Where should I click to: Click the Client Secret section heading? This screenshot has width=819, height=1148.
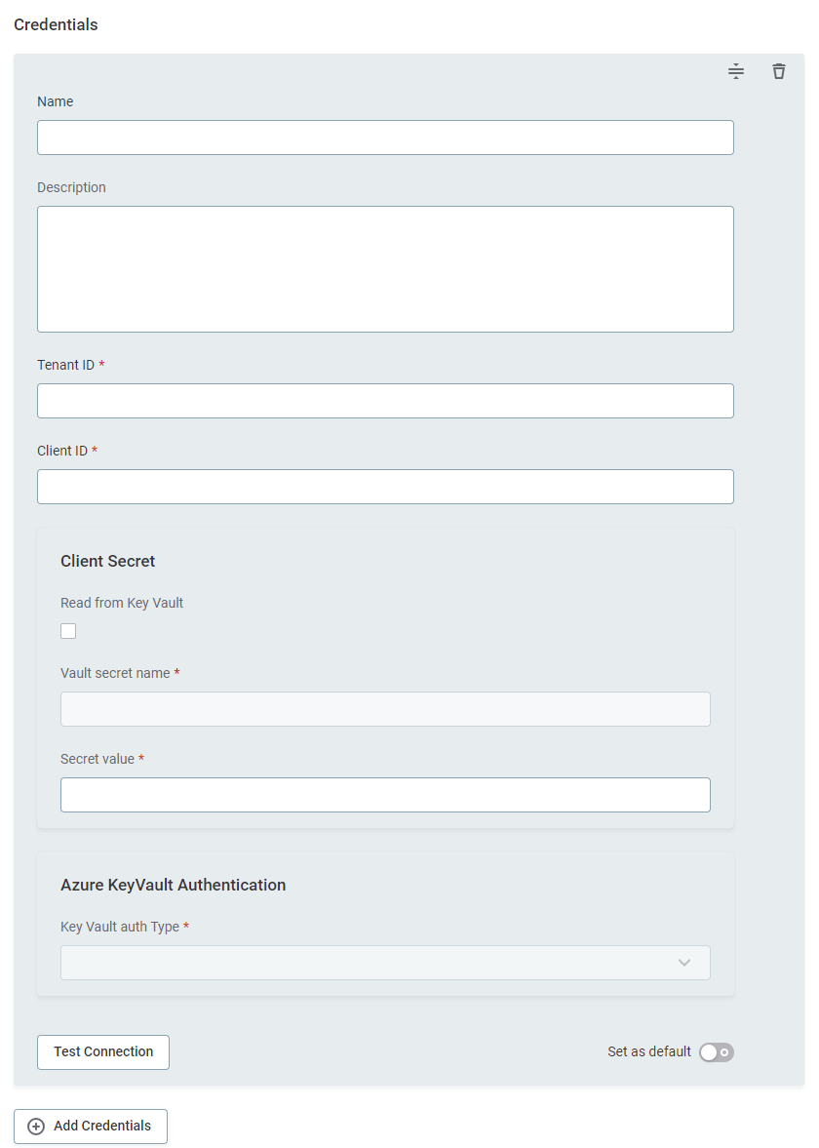point(108,562)
